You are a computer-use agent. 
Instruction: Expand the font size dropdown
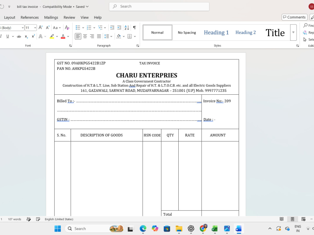pos(35,28)
